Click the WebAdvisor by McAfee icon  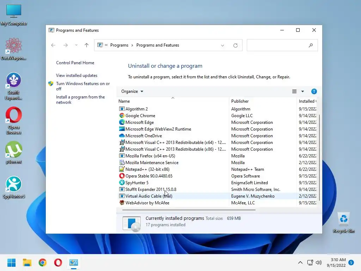[x=122, y=203]
